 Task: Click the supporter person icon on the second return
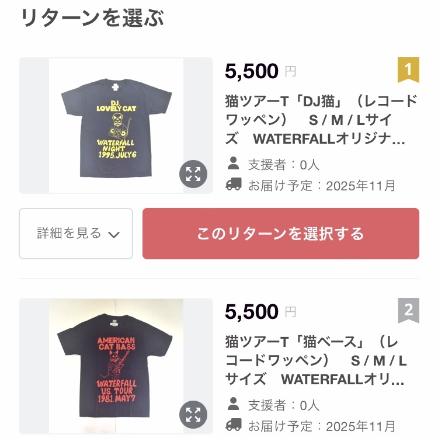(234, 404)
